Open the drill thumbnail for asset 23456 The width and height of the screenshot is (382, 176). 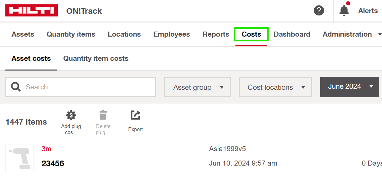[x=19, y=158]
